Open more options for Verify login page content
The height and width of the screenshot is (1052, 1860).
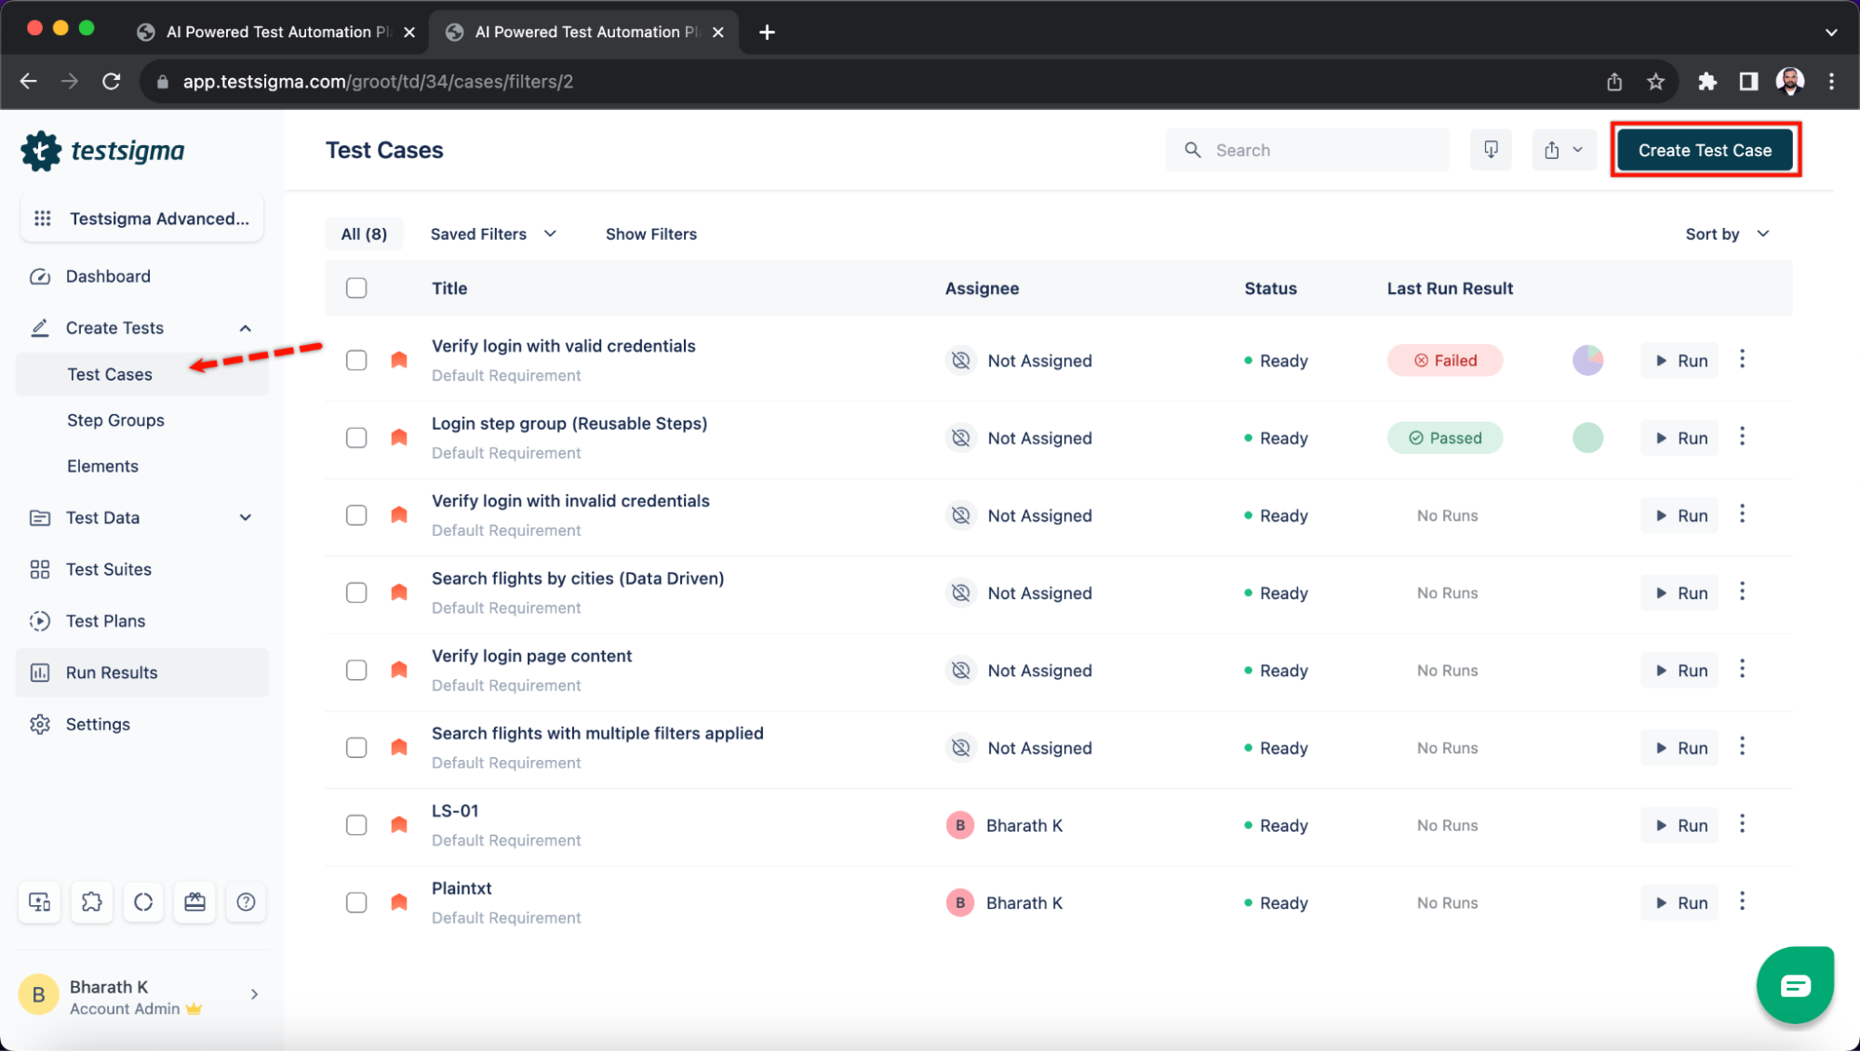coord(1742,670)
